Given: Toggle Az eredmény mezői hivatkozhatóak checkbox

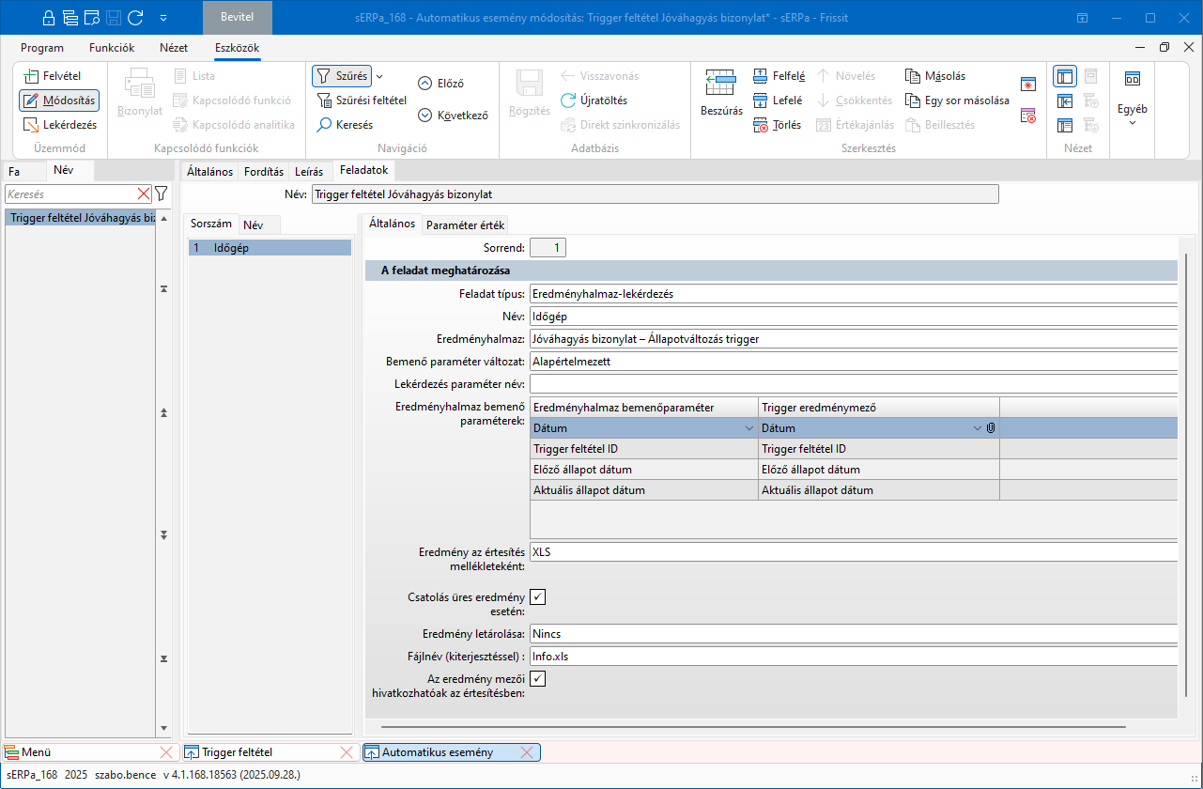Looking at the screenshot, I should click(538, 678).
